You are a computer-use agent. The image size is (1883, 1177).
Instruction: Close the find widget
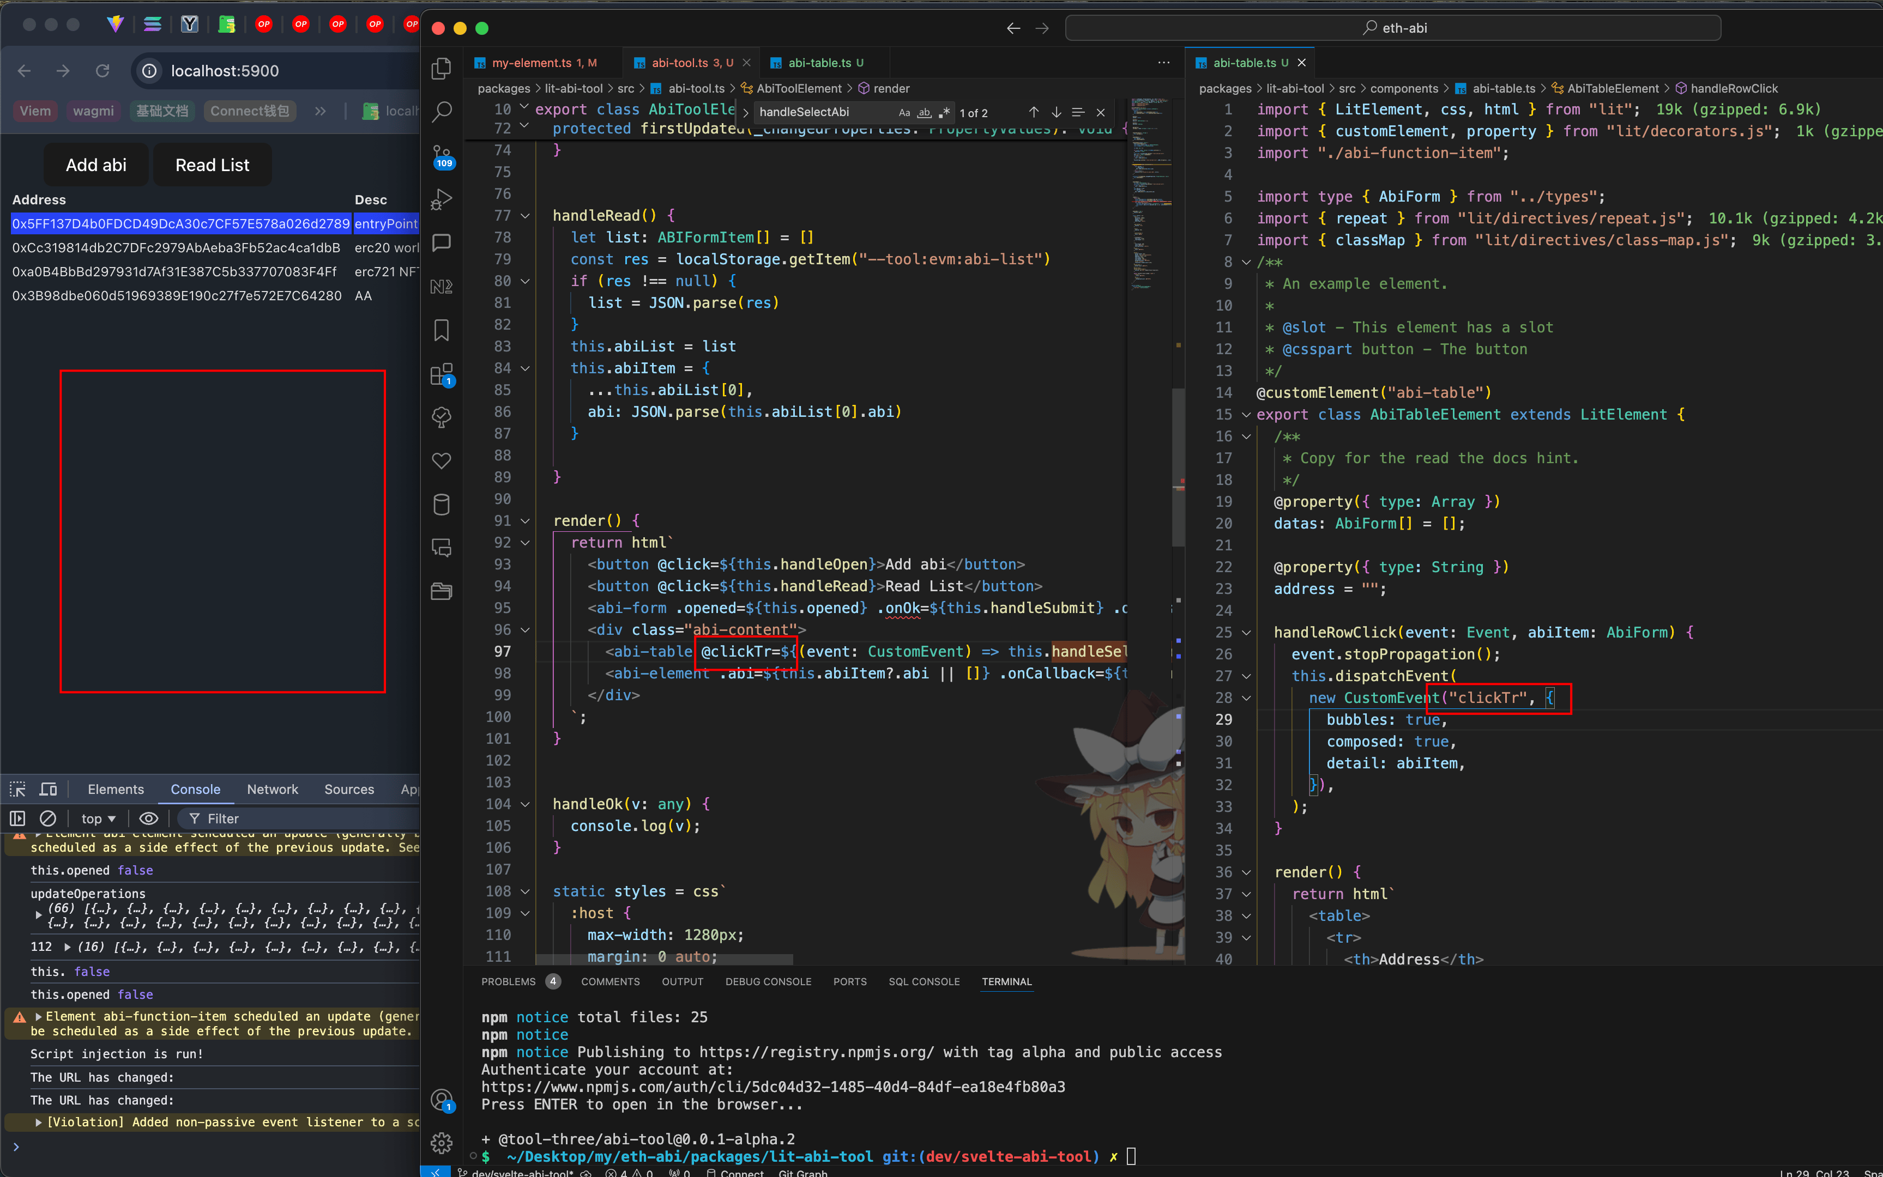pos(1100,112)
